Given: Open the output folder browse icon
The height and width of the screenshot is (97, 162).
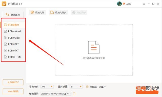Looking at the screenshot, I should (x=74, y=94).
